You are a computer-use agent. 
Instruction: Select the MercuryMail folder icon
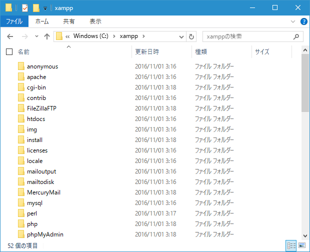(21, 192)
